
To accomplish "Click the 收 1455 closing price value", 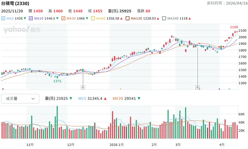I will point(96,11).
